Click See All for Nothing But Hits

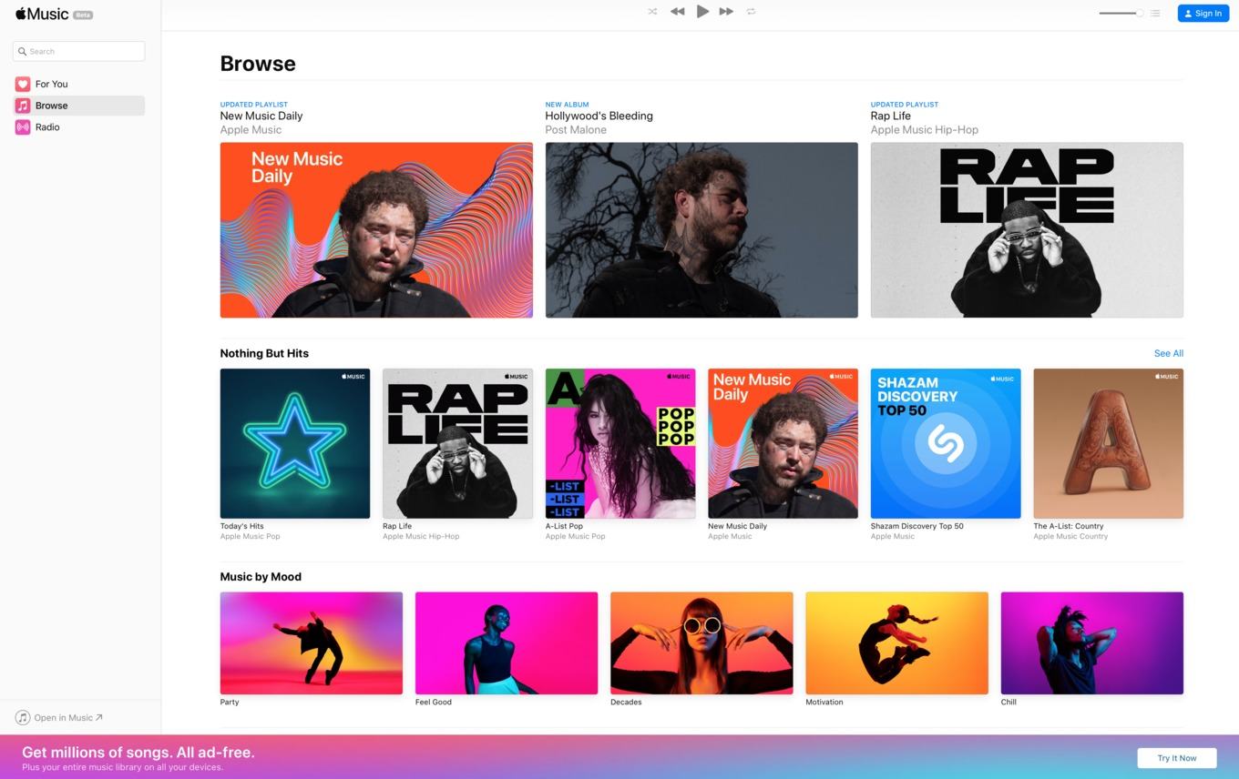tap(1168, 353)
